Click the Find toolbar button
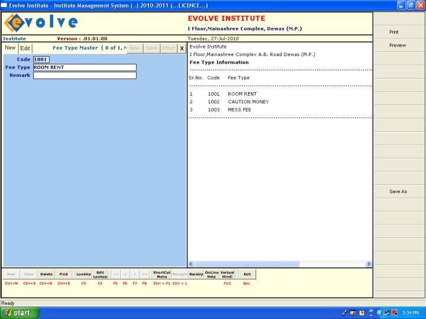 click(63, 274)
